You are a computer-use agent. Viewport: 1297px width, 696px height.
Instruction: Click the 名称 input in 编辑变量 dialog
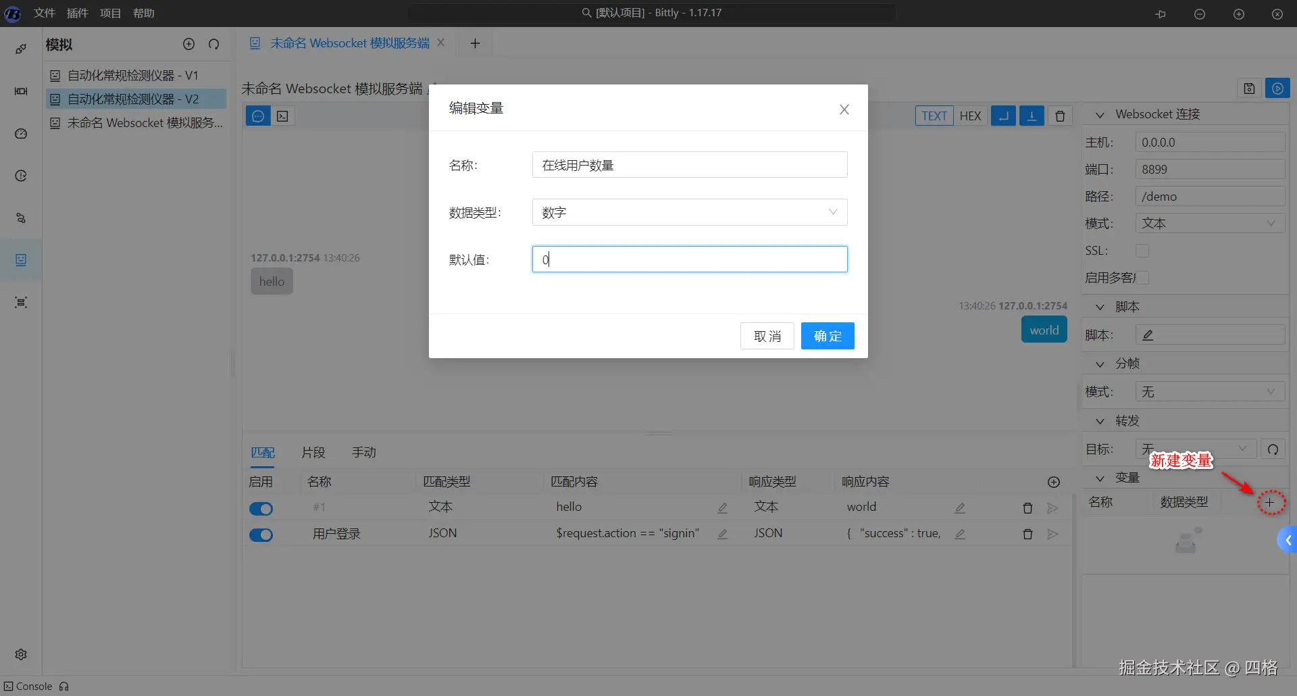pos(690,165)
